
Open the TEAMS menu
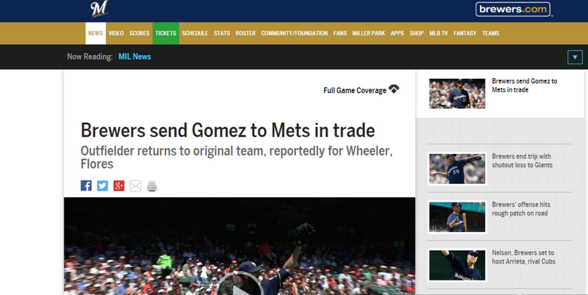coord(490,33)
